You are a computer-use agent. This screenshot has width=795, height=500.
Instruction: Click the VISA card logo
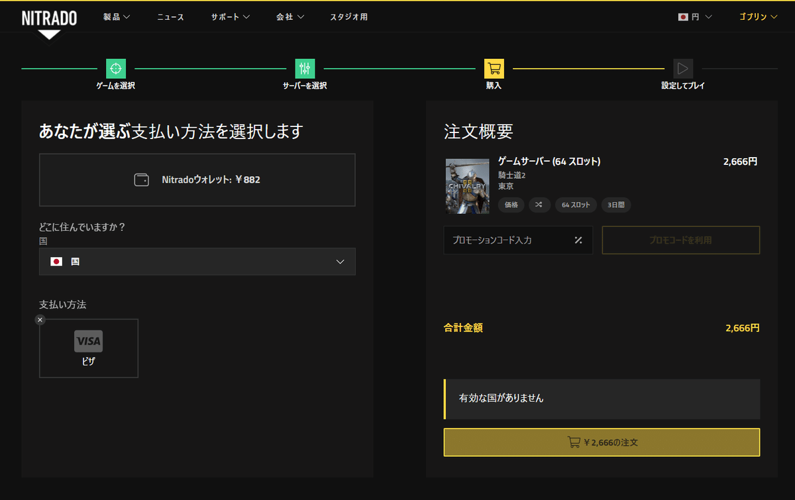[x=89, y=341]
